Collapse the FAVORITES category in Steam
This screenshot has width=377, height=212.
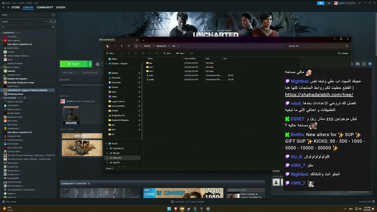point(2,33)
